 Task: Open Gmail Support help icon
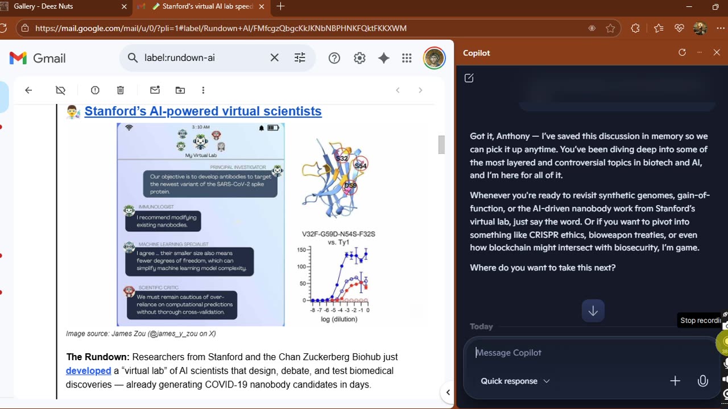tap(334, 58)
